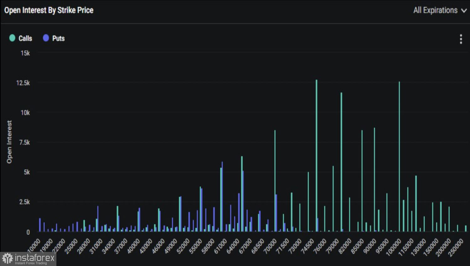Open the three-dot chart options menu

click(x=461, y=39)
